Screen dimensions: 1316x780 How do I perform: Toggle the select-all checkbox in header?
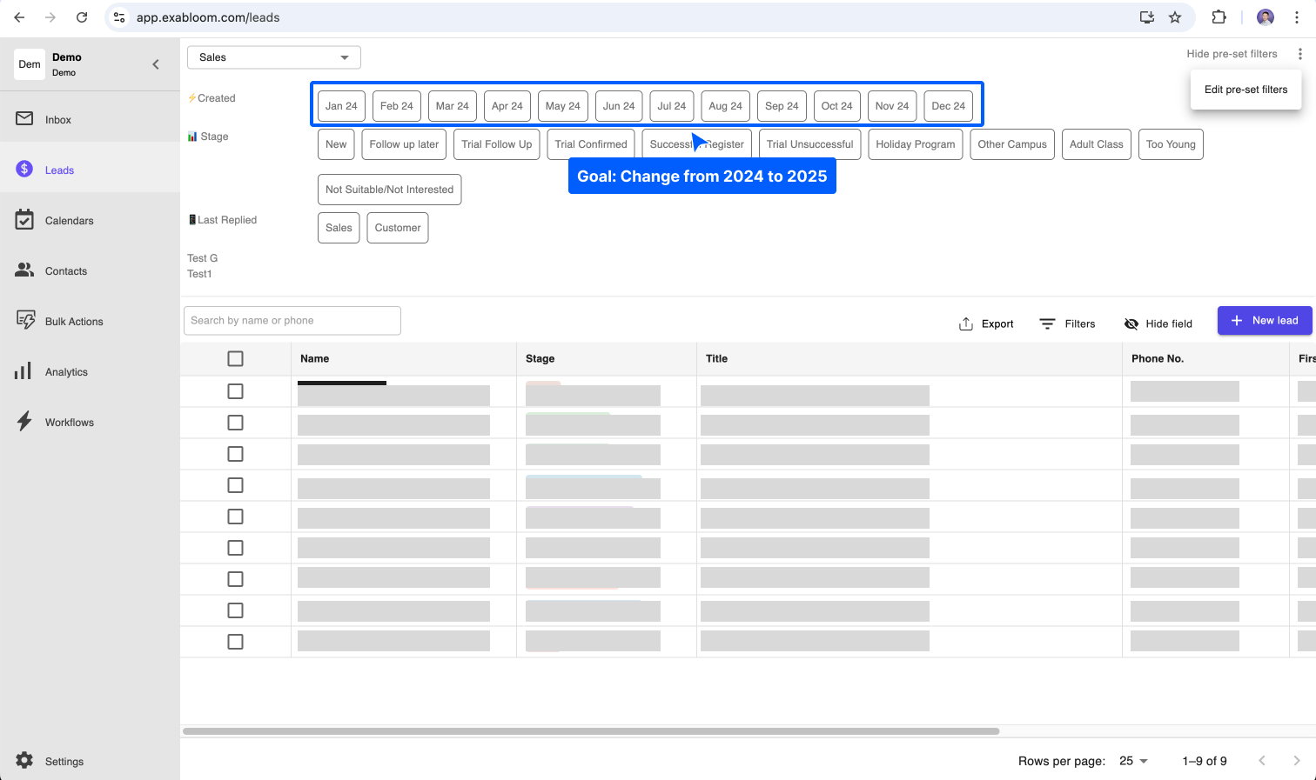pos(235,358)
